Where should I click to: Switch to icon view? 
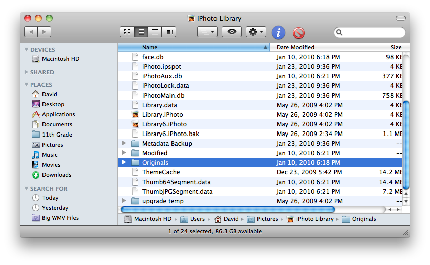(x=127, y=32)
